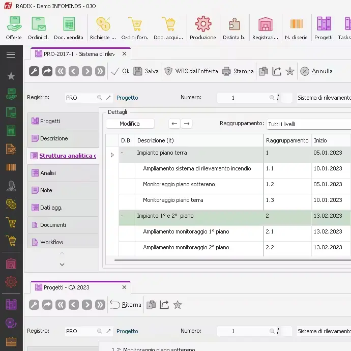Go to previous record in top window
The image size is (351, 351).
74,71
